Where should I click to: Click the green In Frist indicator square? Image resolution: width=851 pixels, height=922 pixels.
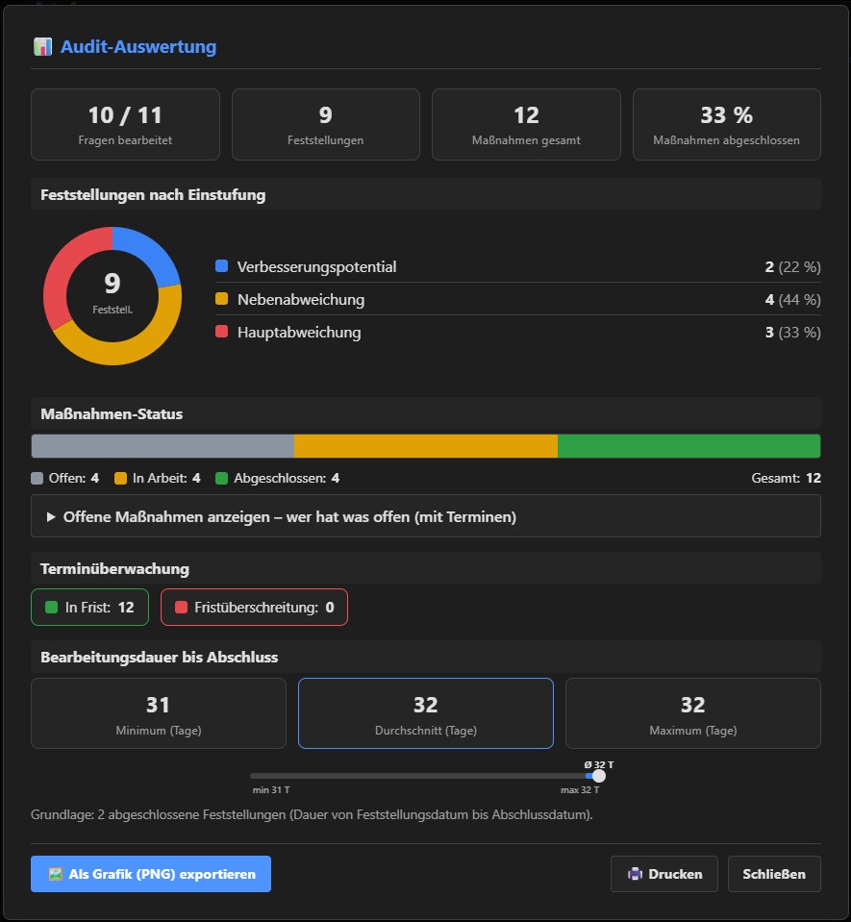[x=52, y=607]
